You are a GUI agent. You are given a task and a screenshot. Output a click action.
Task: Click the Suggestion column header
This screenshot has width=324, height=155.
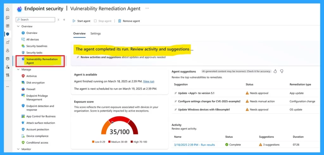[181, 84]
